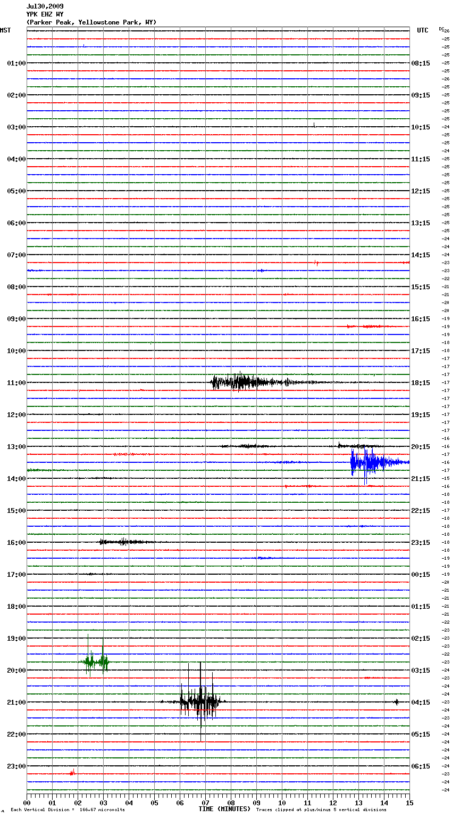Click the red disturbance below the 09:00 trace

point(371,326)
